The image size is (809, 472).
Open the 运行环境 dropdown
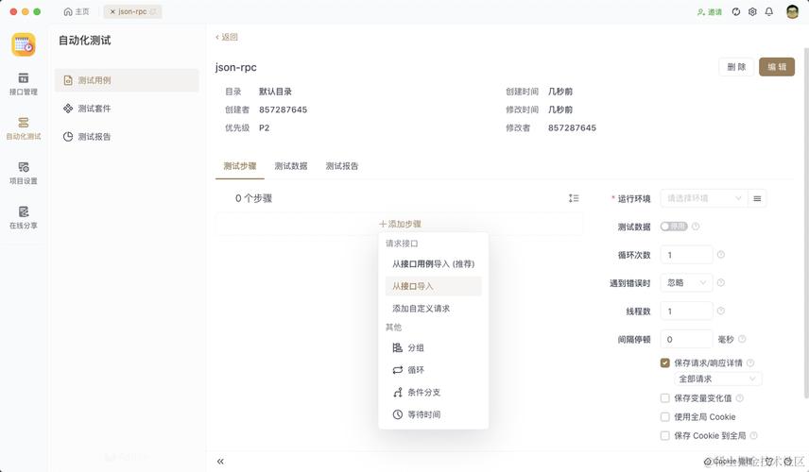(704, 198)
